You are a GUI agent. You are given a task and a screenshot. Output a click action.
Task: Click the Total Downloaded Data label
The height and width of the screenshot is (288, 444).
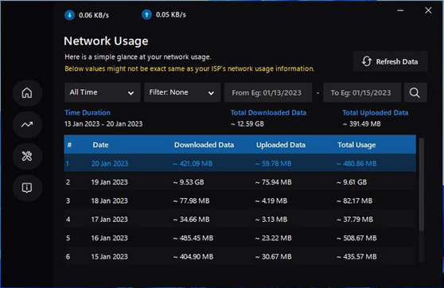(x=268, y=113)
